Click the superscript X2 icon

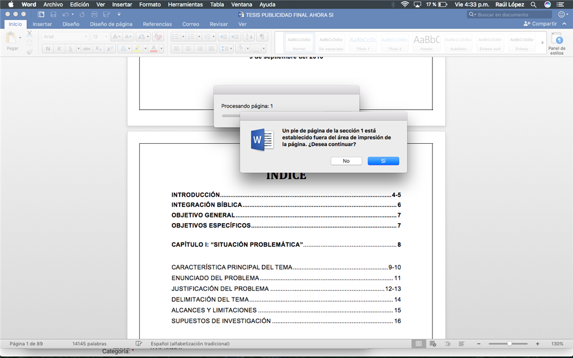(109, 49)
